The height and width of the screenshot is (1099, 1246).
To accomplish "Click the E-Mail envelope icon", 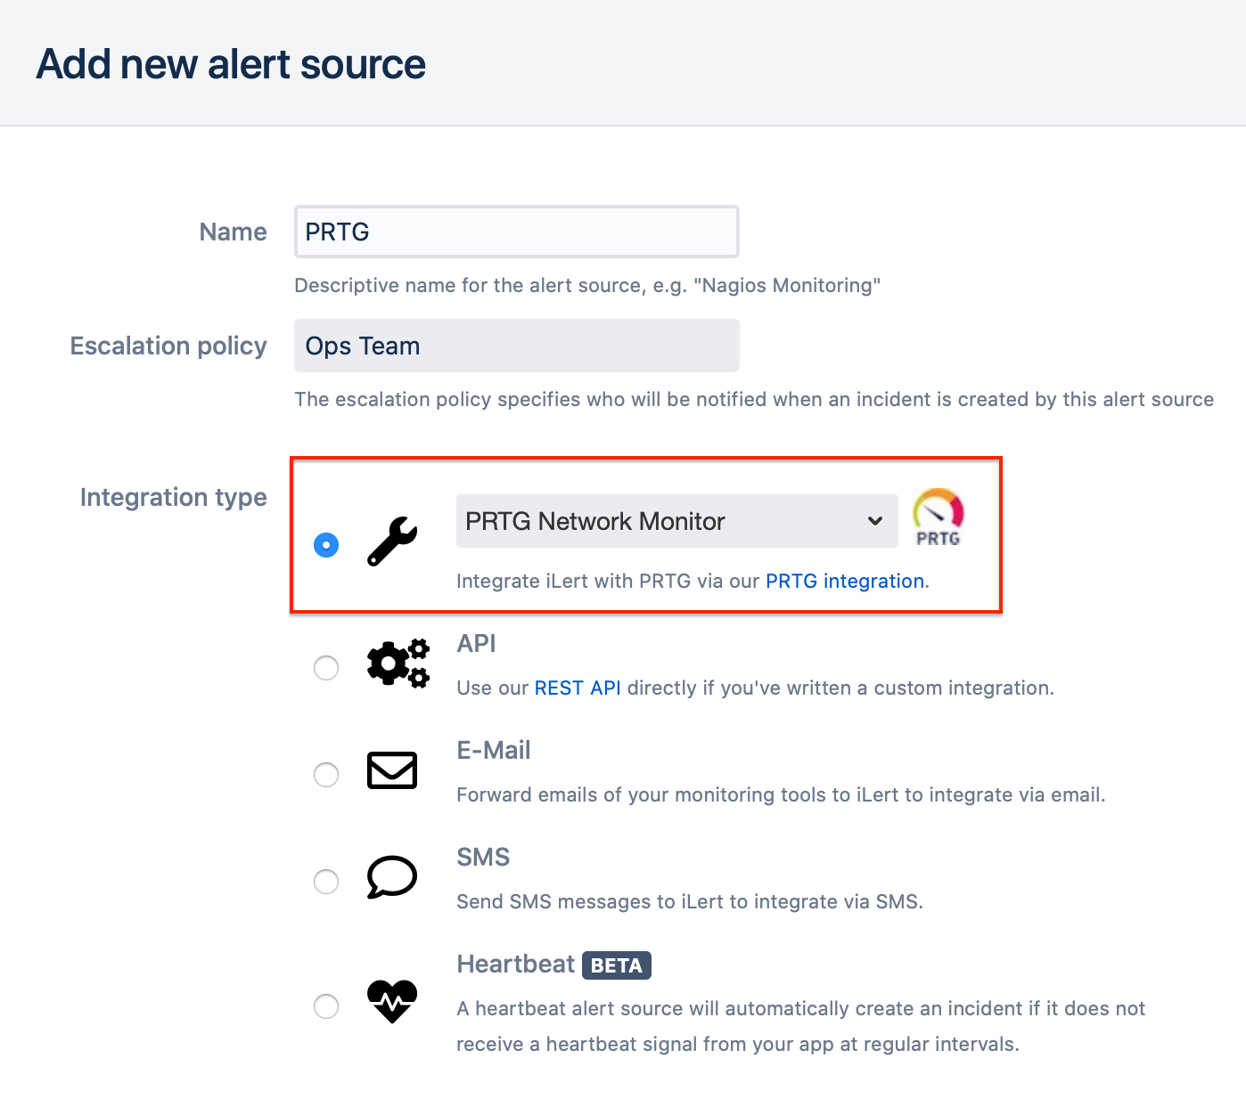I will [x=392, y=770].
